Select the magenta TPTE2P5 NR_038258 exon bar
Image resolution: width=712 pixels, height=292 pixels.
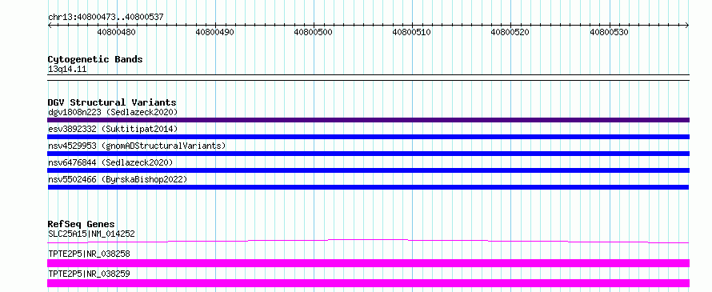coord(368,263)
